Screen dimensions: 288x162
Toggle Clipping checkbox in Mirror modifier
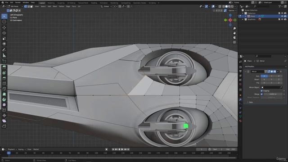click(261, 91)
